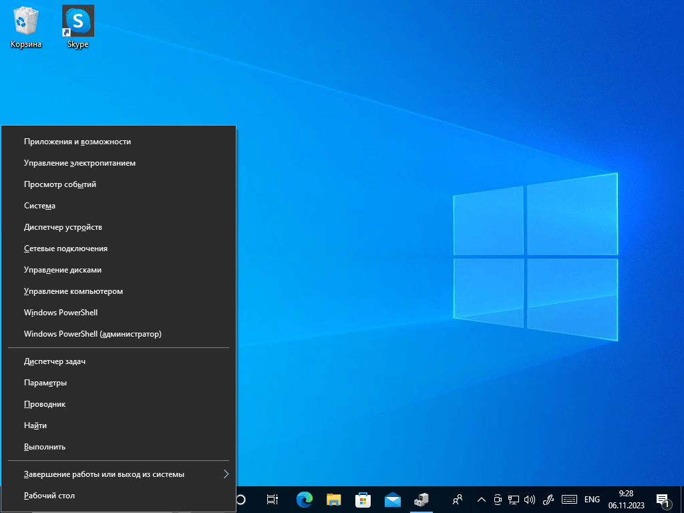Image resolution: width=684 pixels, height=513 pixels.
Task: Show hidden tray icons chevron
Action: point(481,500)
